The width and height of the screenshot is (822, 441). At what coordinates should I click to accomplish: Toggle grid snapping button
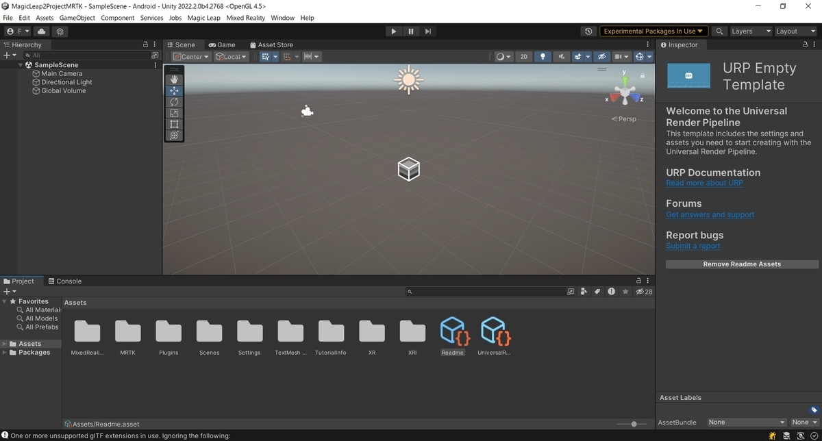(x=265, y=57)
